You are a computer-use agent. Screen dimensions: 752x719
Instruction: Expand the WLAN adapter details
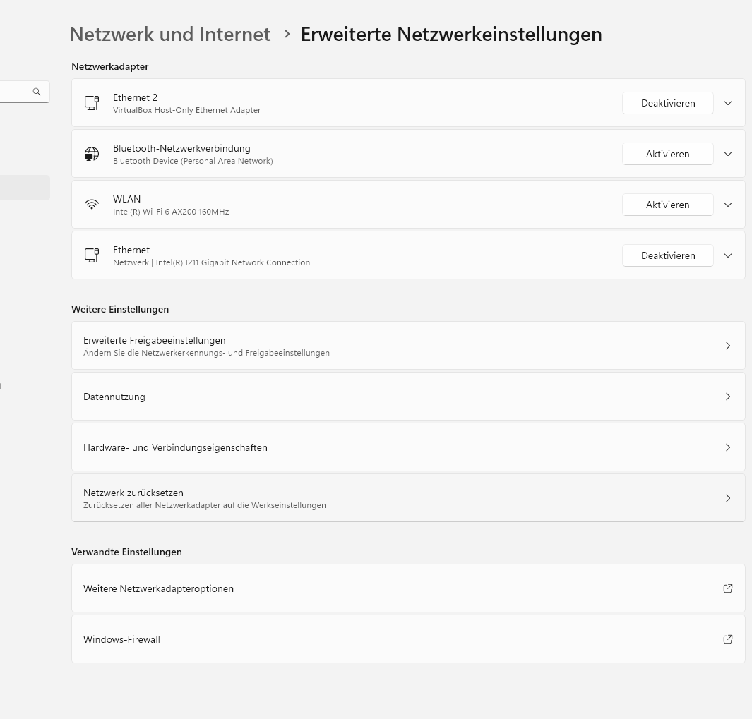click(728, 205)
